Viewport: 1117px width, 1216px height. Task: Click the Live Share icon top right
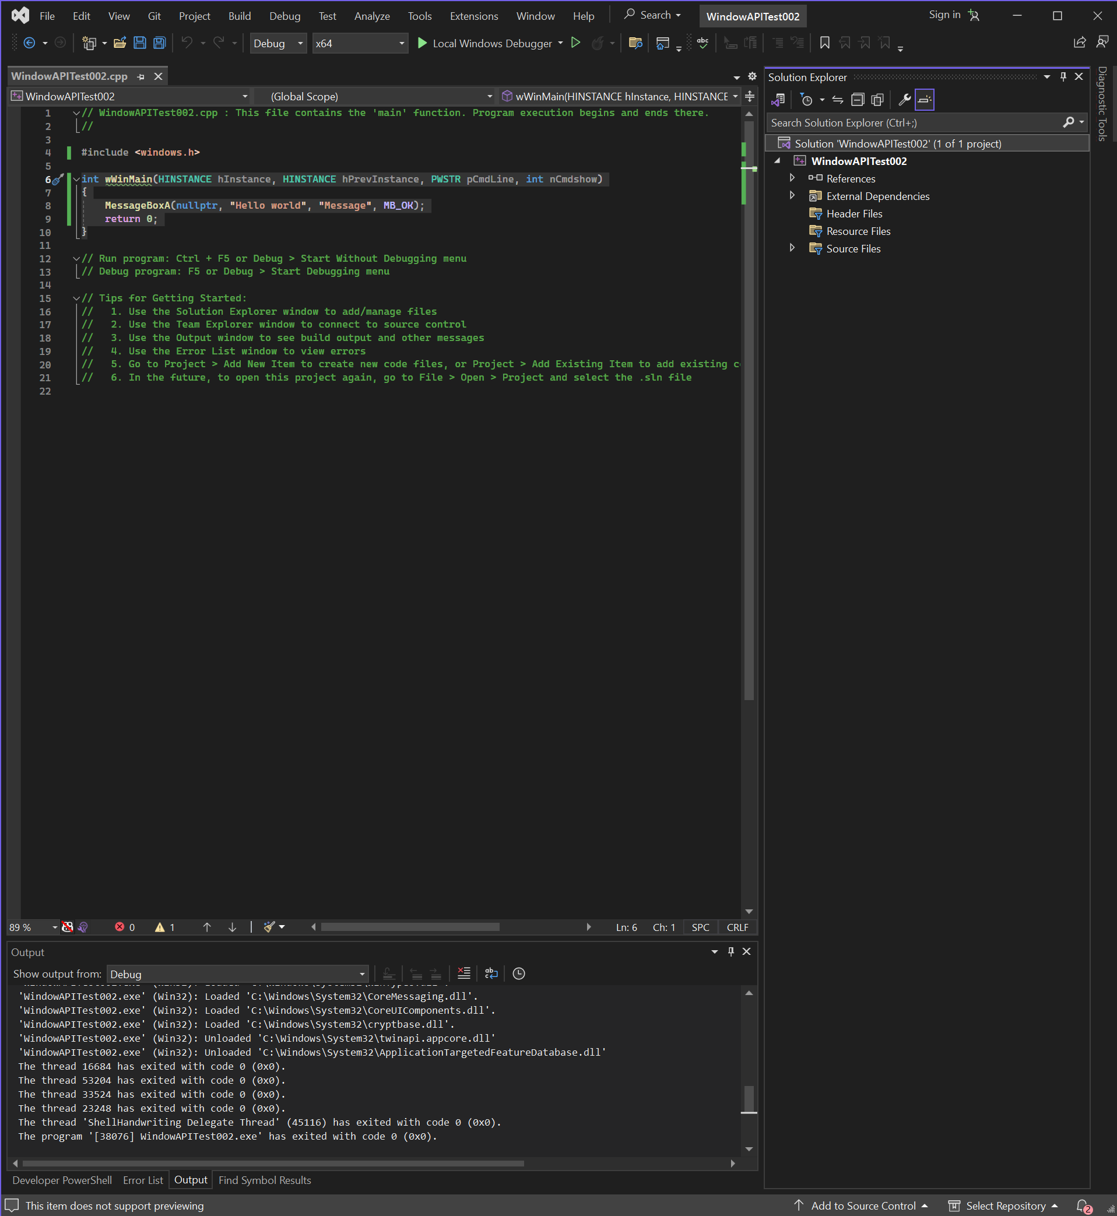coord(1080,43)
